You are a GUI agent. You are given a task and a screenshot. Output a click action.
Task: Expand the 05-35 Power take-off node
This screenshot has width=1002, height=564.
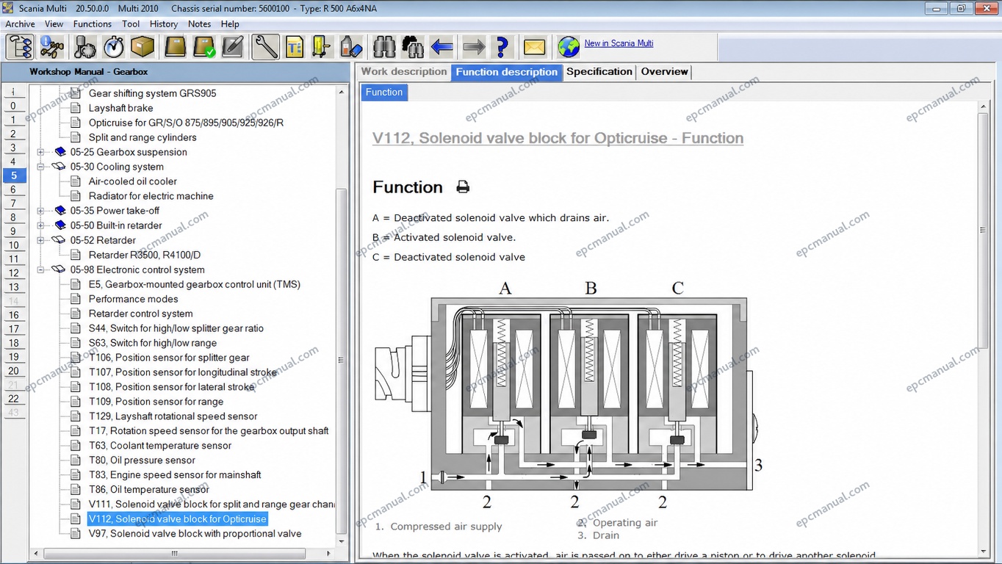41,211
